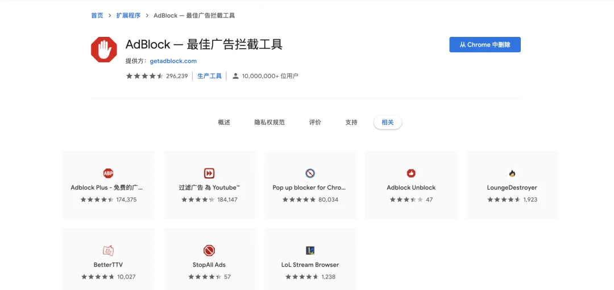Screen dimensions: 614x290
Task: Open the LoungeDestroyer flame icon
Action: [512, 173]
